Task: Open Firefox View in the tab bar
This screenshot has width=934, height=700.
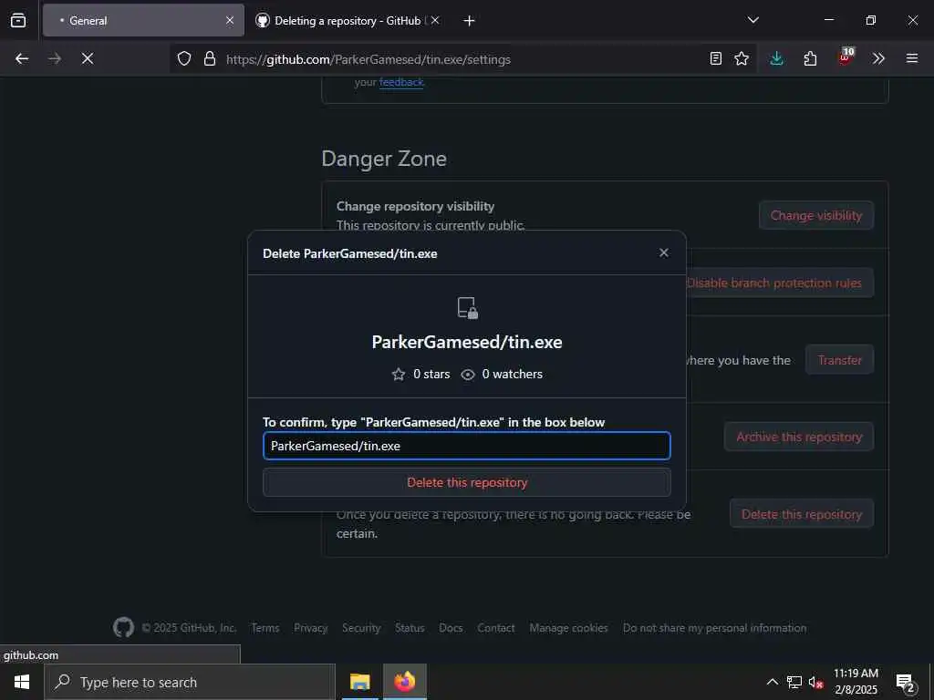Action: tap(18, 20)
